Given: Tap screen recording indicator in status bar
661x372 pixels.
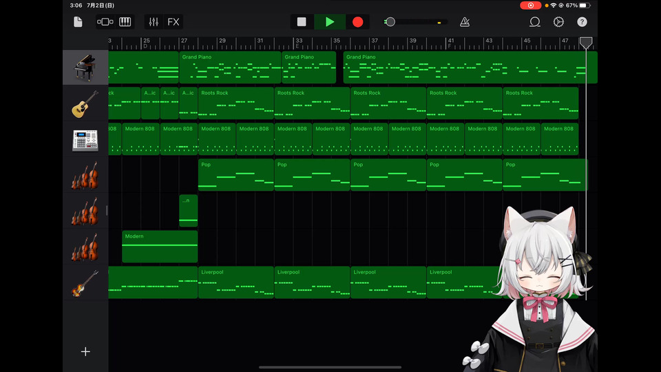Looking at the screenshot, I should pyautogui.click(x=530, y=6).
